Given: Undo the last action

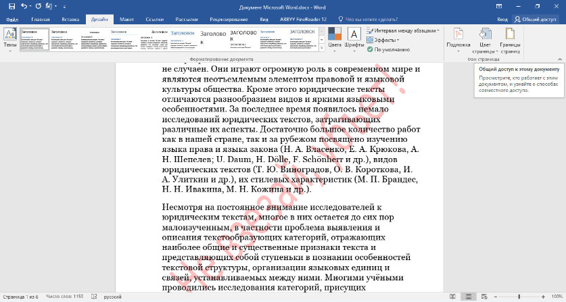Looking at the screenshot, I should click(24, 6).
